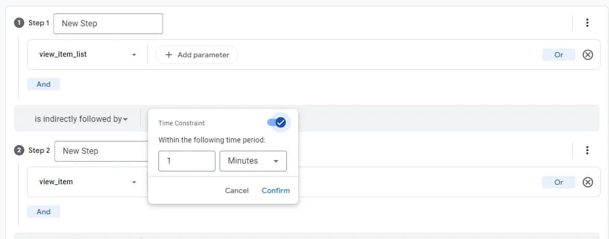Viewport: 609px width, 239px height.
Task: Open the Minutes time unit dropdown
Action: [x=253, y=161]
